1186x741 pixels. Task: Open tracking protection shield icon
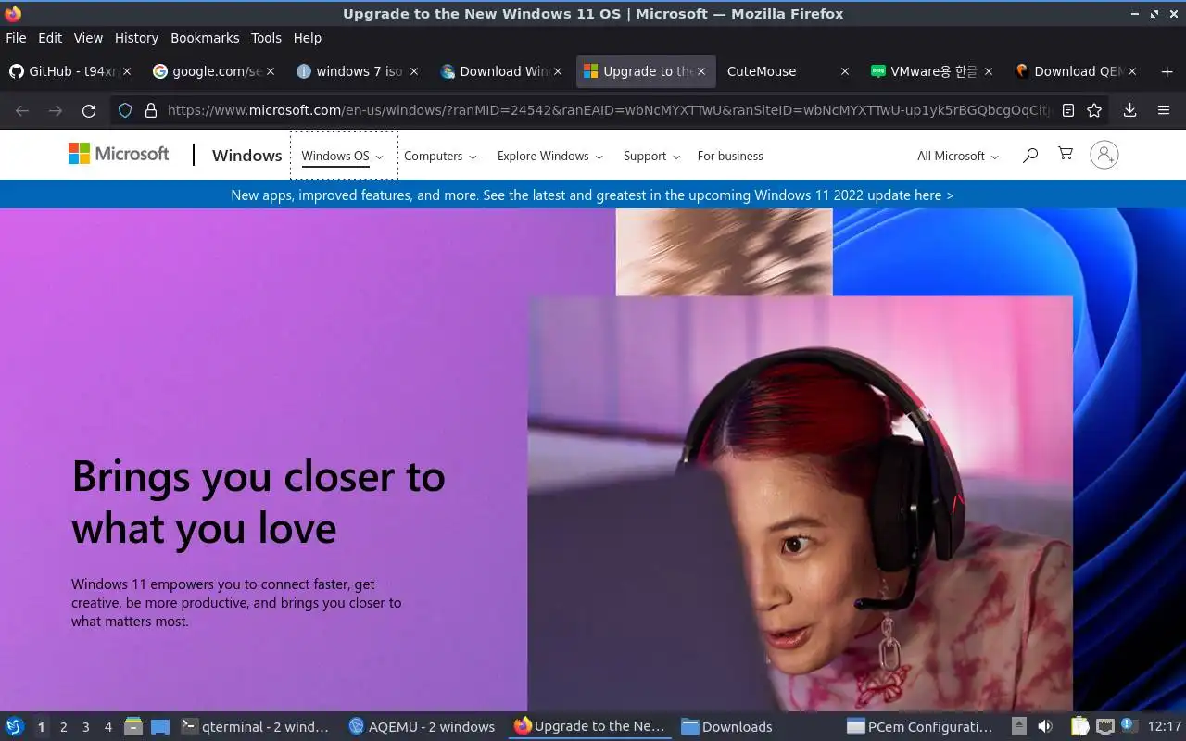click(x=125, y=110)
